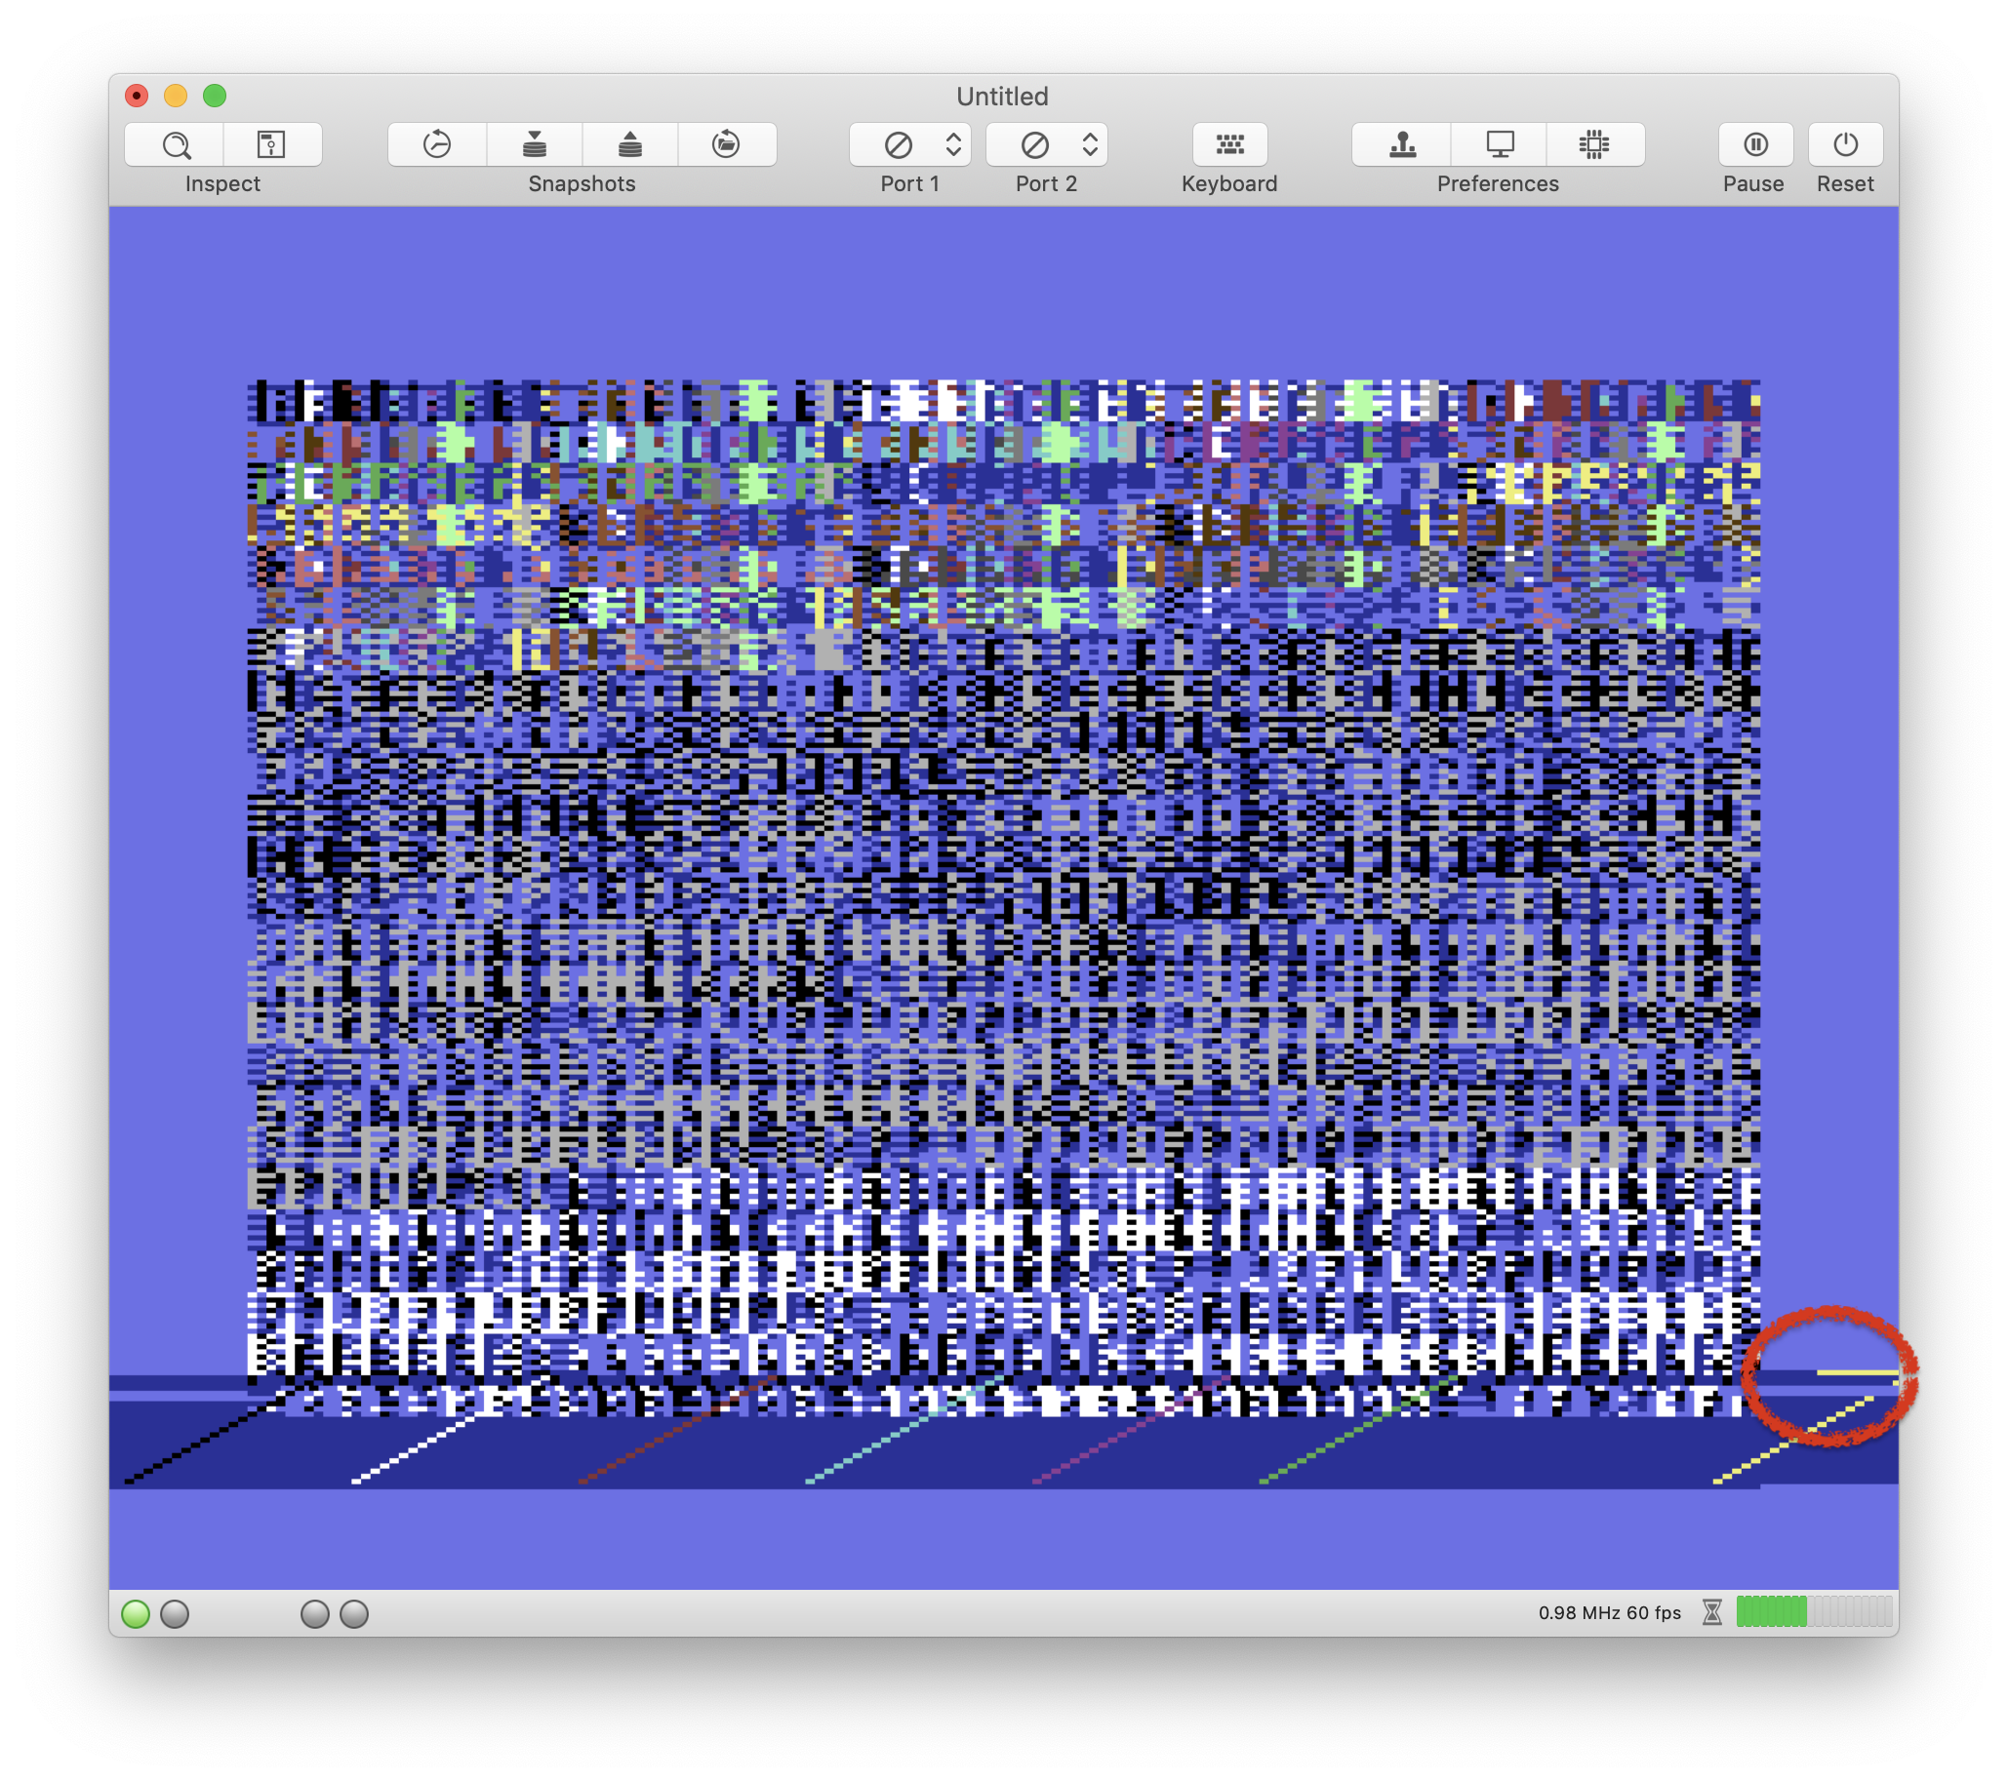The width and height of the screenshot is (2008, 1781).
Task: Click the second gray drive indicator in the status bar
Action: pos(353,1614)
